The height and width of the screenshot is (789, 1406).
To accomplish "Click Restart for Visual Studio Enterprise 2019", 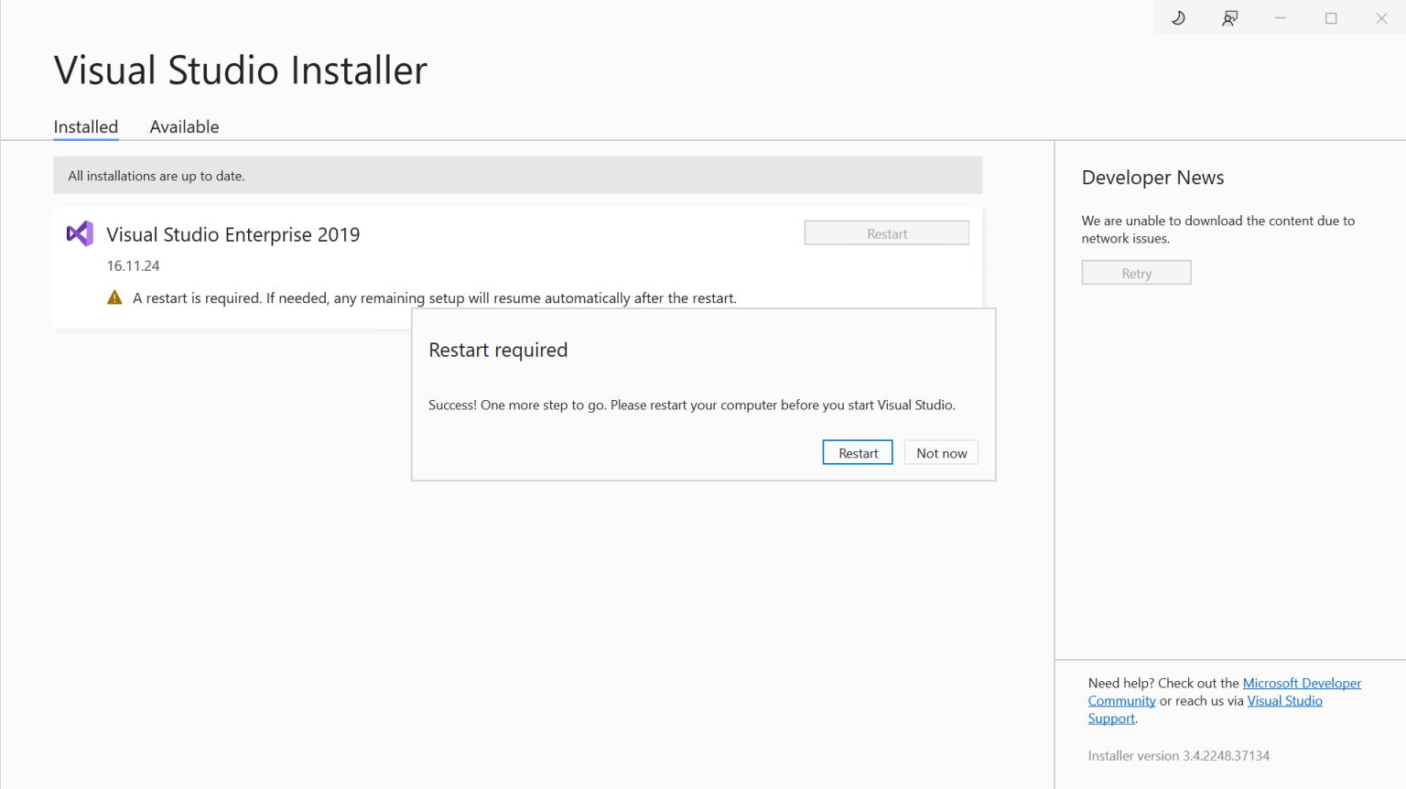I will (886, 232).
